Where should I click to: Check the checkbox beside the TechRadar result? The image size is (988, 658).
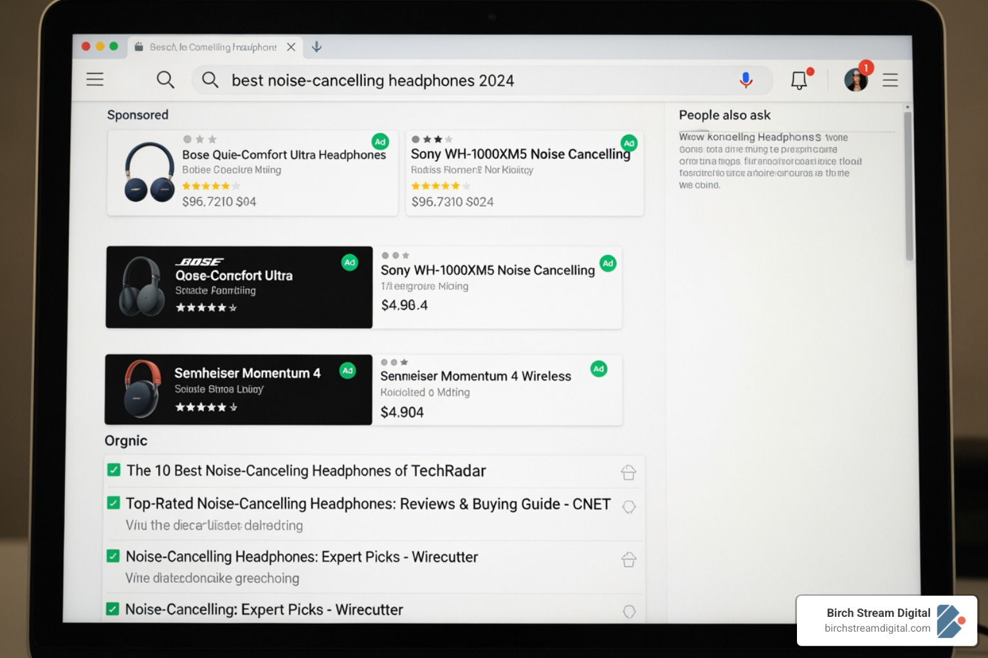(114, 470)
